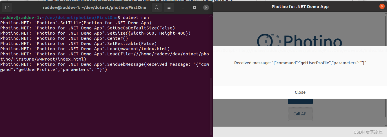387x137 pixels.
Task: Click the Received message text in dialog
Action: point(300,63)
